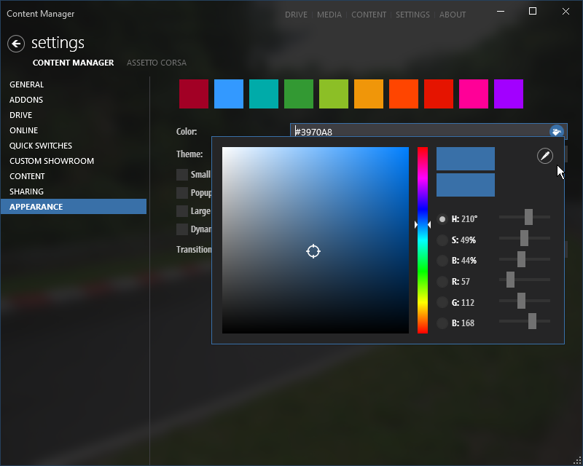Enable the Small theme checkbox
Viewport: 583px width, 466px height.
(181, 174)
